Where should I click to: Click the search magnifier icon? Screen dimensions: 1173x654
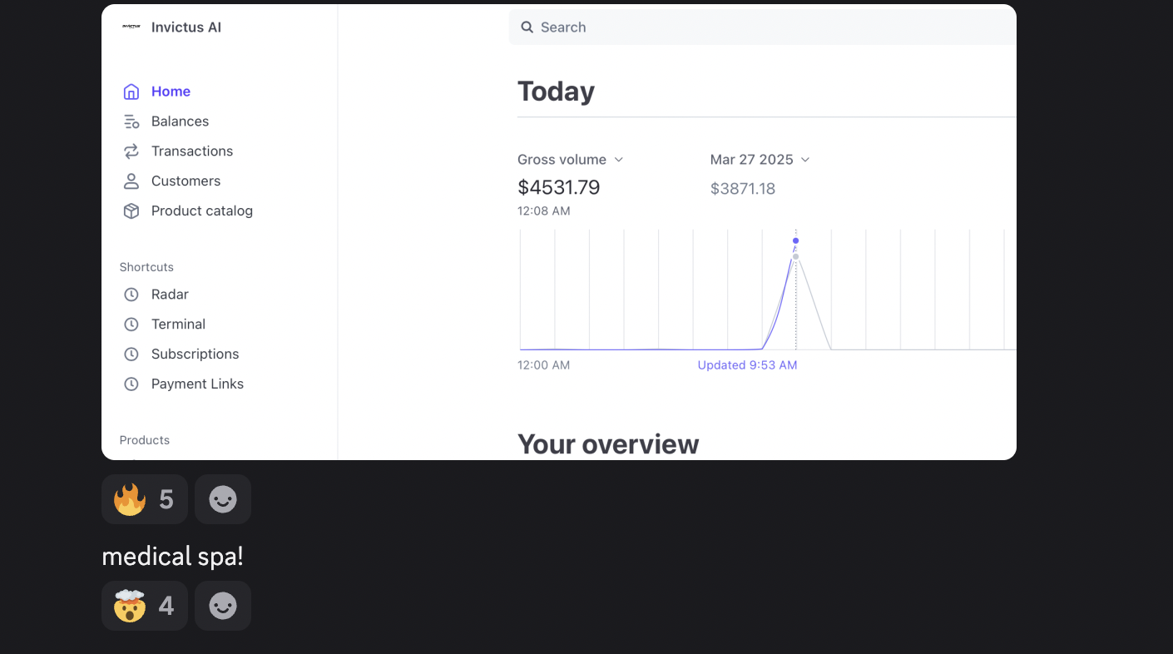point(527,27)
